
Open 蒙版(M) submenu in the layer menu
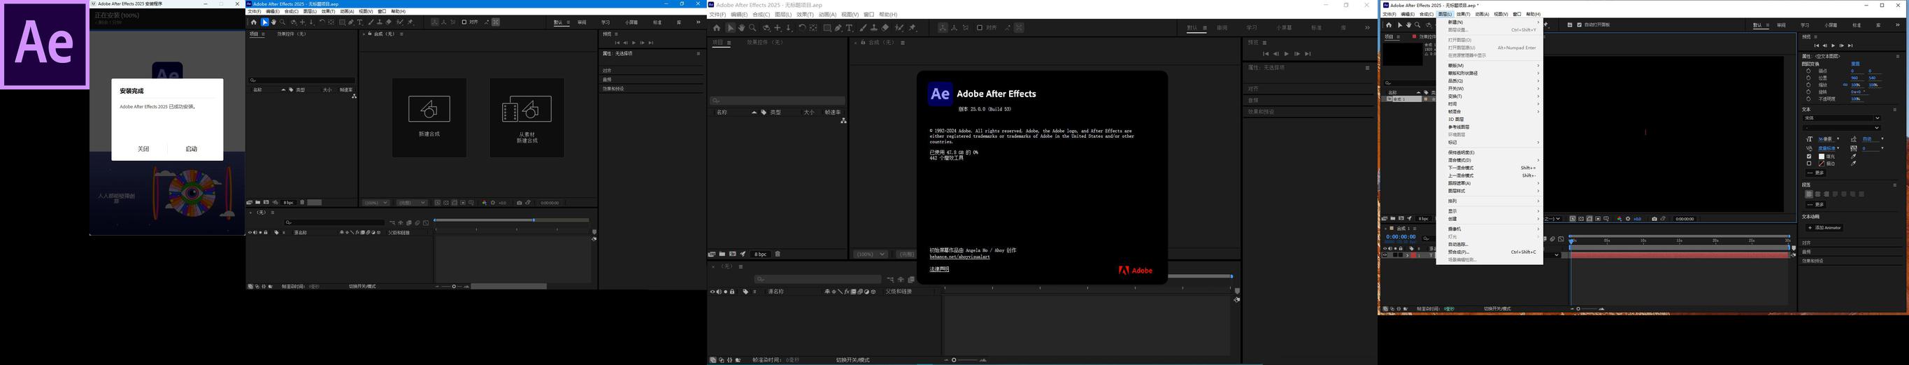click(x=1489, y=65)
